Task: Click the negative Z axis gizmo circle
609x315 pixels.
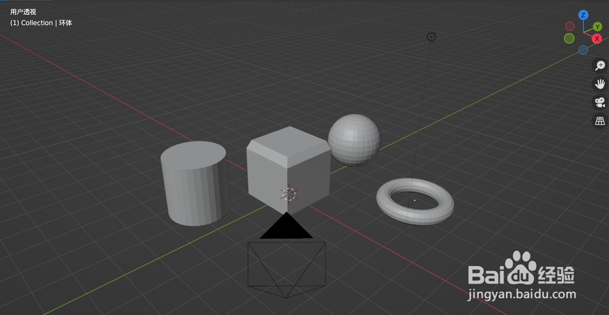Action: (583, 50)
